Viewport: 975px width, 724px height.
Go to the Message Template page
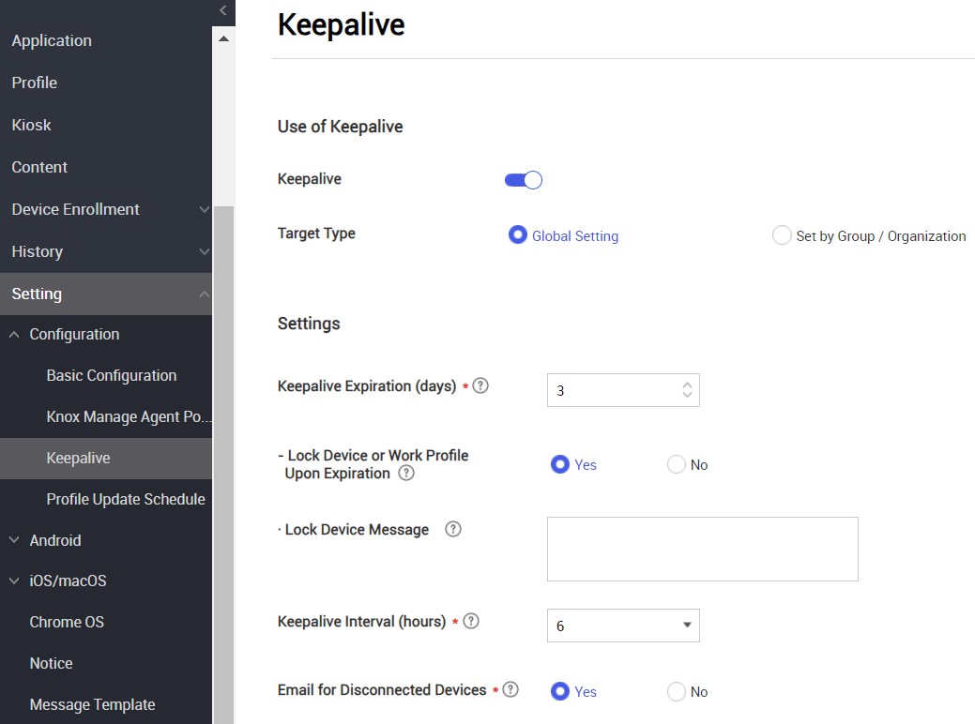pyautogui.click(x=92, y=704)
